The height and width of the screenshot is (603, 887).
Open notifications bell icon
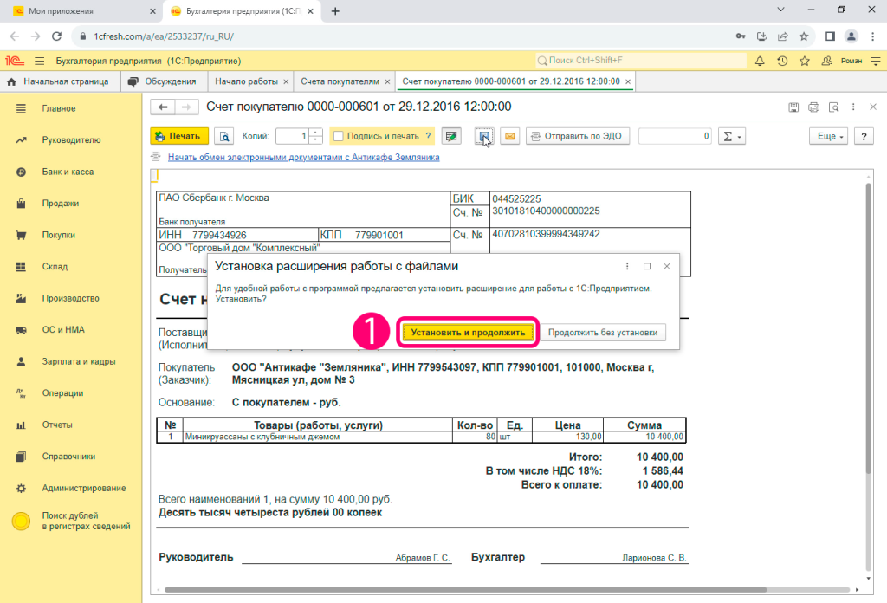(x=760, y=62)
